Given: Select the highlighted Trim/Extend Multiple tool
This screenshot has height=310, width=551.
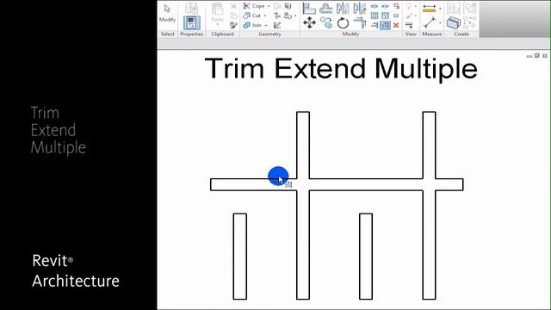Looking at the screenshot, I should 385,25.
